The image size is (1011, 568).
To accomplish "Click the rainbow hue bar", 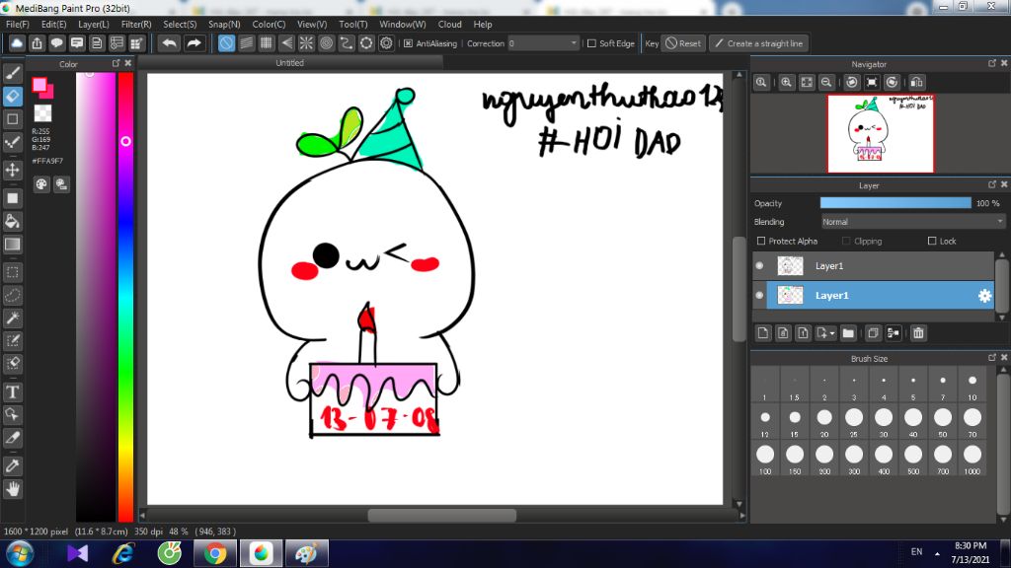I will coord(125,297).
